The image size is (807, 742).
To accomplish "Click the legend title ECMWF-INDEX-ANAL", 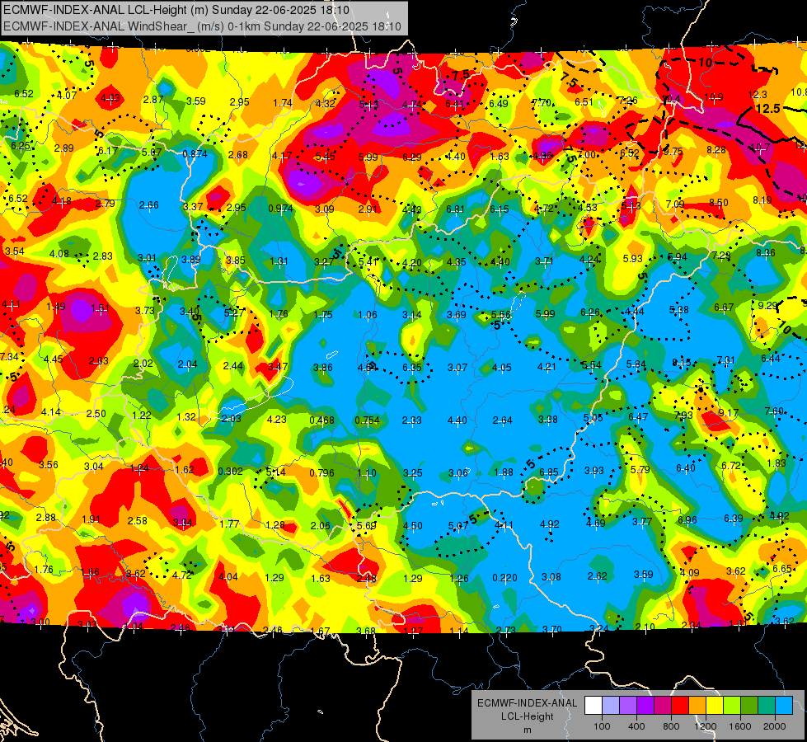I will point(527,703).
